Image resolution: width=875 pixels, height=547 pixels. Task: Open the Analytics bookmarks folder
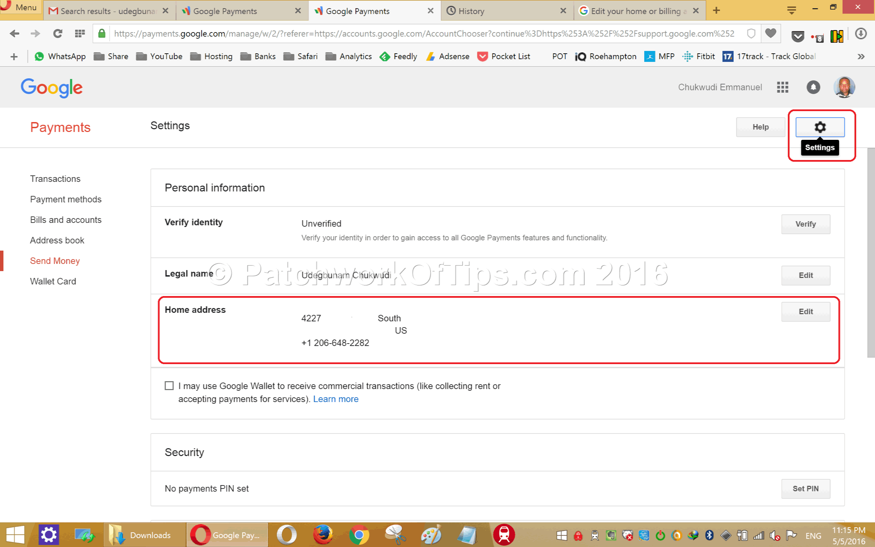tap(349, 56)
